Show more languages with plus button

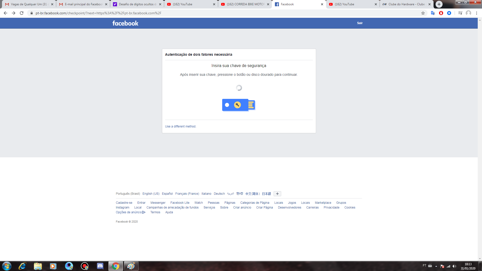(x=277, y=194)
